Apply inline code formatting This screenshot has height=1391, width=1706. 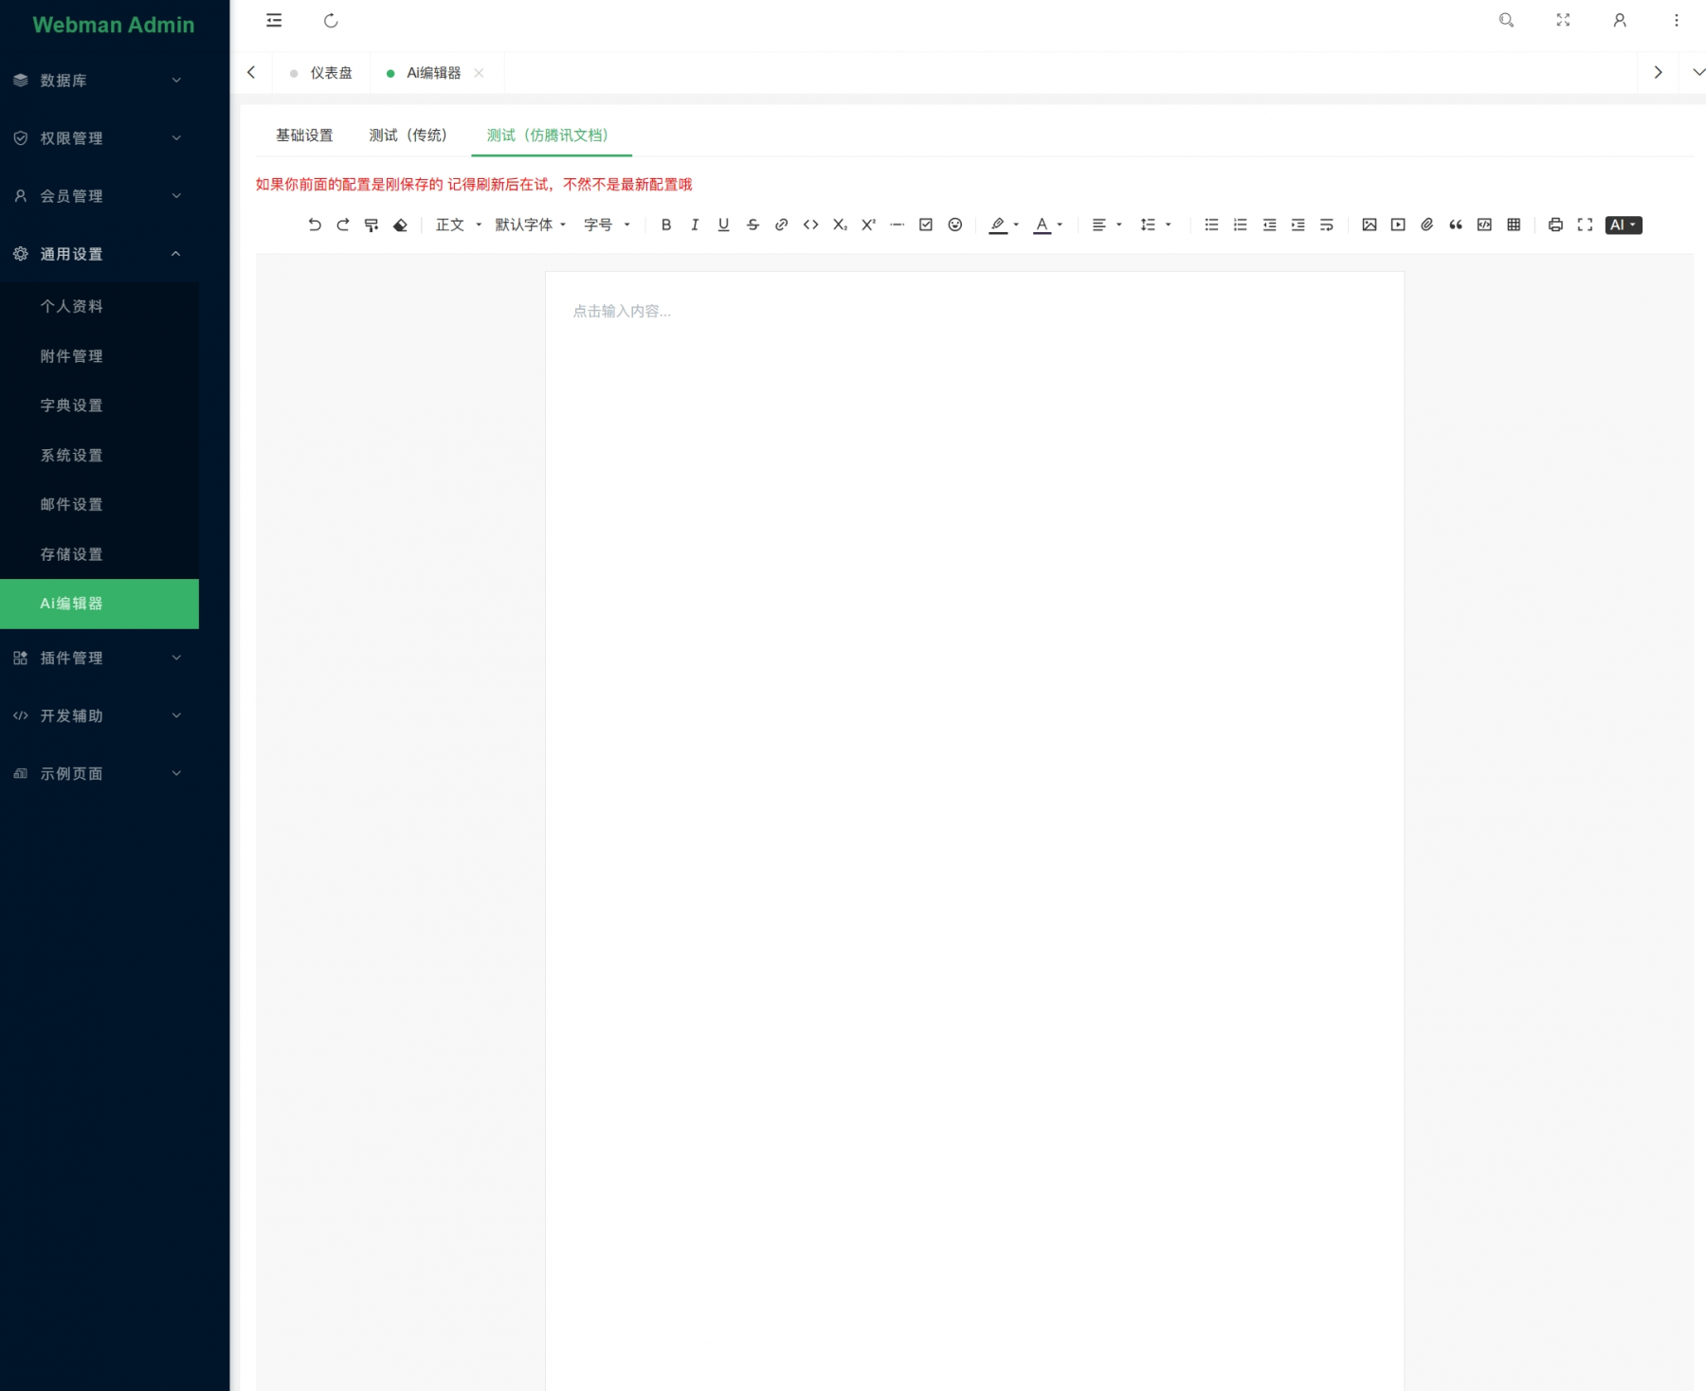click(810, 225)
